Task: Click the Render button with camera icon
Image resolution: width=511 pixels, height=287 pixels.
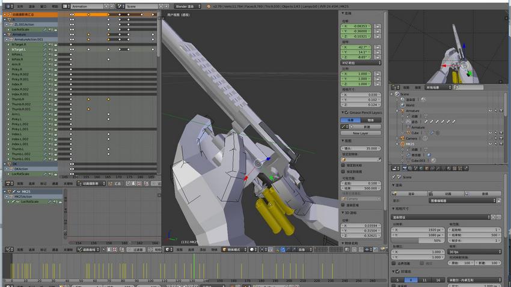Action: pyautogui.click(x=409, y=194)
